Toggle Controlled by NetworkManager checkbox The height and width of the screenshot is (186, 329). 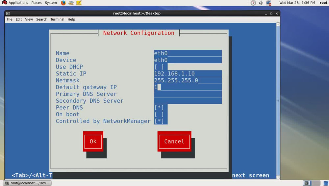pos(159,121)
